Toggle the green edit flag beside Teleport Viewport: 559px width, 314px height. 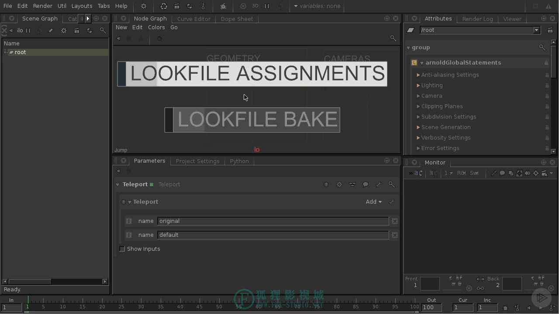152,184
